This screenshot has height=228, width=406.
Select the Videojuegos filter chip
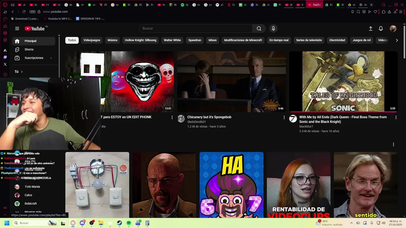pyautogui.click(x=92, y=40)
